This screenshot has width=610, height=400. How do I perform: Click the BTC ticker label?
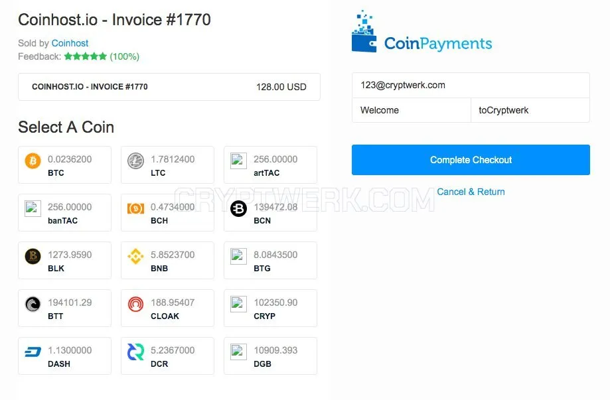56,173
